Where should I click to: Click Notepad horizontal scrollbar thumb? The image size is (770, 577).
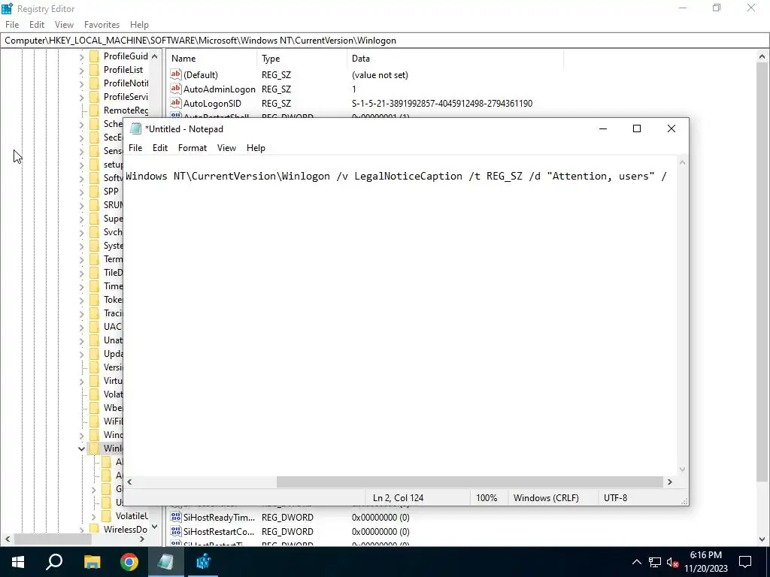469,482
